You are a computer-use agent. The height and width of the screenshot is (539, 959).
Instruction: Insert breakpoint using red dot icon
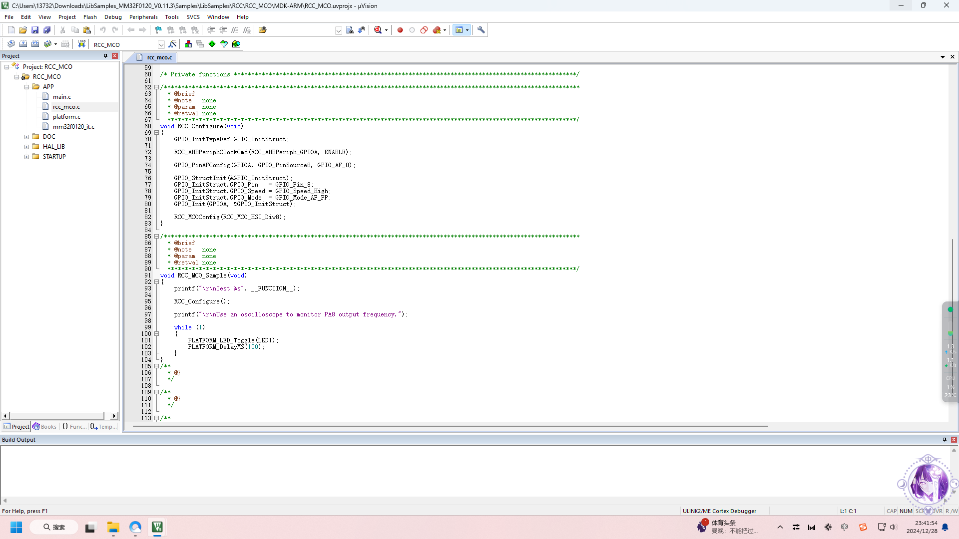coord(400,30)
